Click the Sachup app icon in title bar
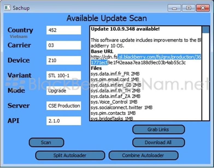This screenshot has height=168, width=214. pyautogui.click(x=7, y=8)
